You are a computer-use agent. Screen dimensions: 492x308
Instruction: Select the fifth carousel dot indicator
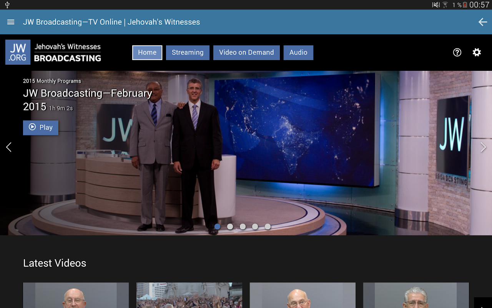[x=268, y=227]
